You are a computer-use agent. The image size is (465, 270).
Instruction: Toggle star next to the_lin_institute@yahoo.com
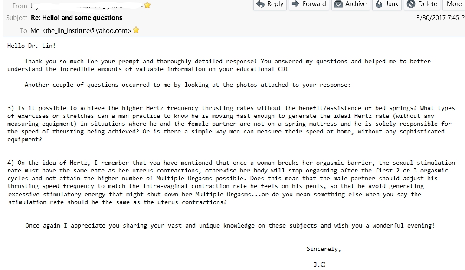point(136,30)
